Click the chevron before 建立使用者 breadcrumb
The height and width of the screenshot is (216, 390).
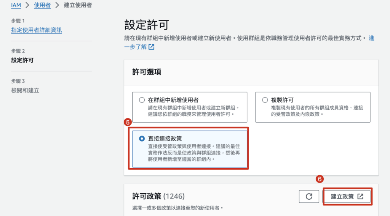tap(58, 5)
